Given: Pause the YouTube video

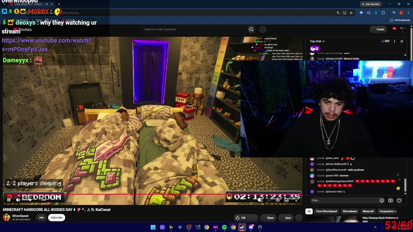Looking at the screenshot, I should 9,200.
